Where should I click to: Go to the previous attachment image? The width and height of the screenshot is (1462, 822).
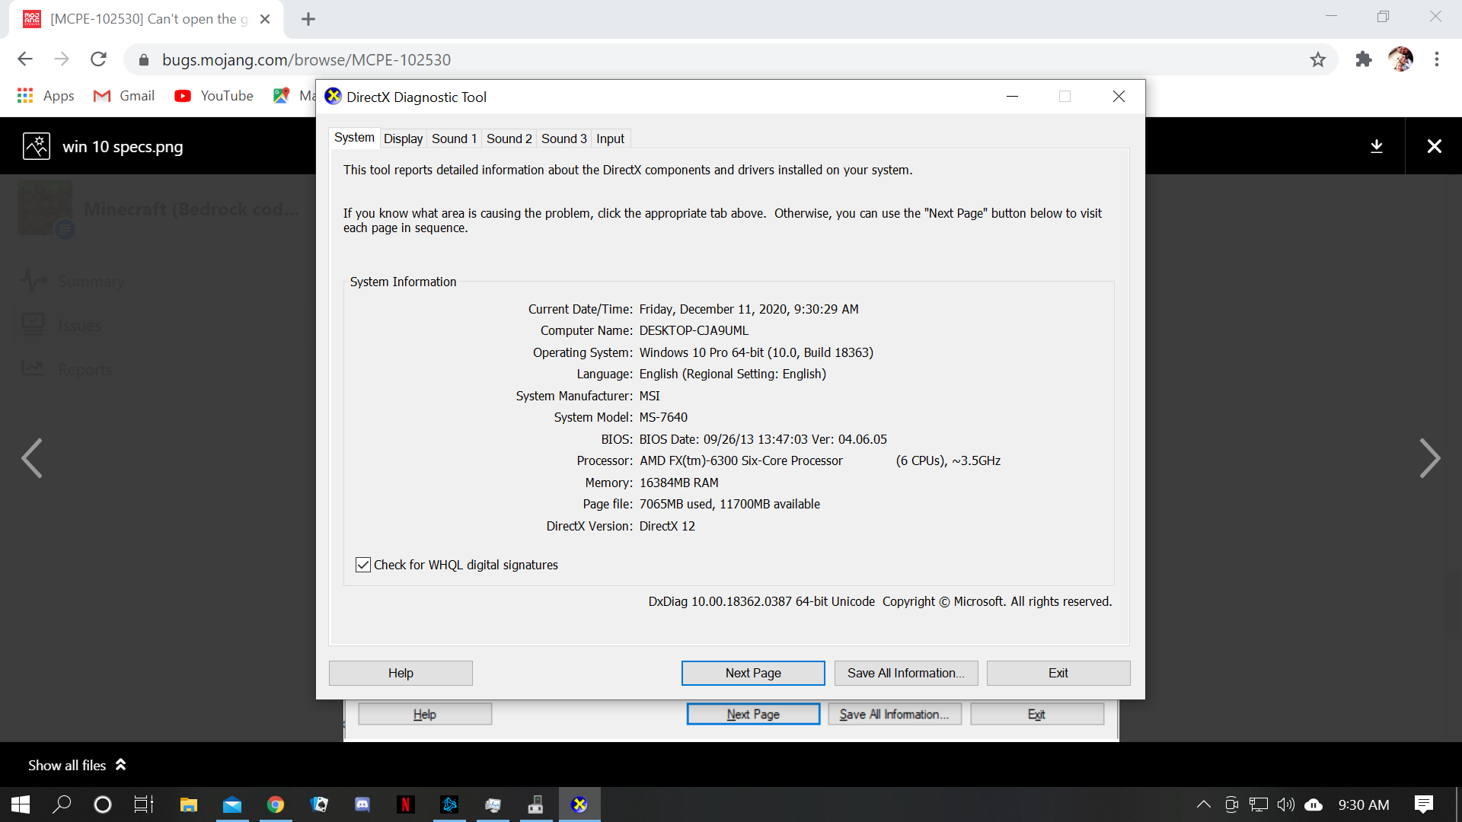point(32,458)
